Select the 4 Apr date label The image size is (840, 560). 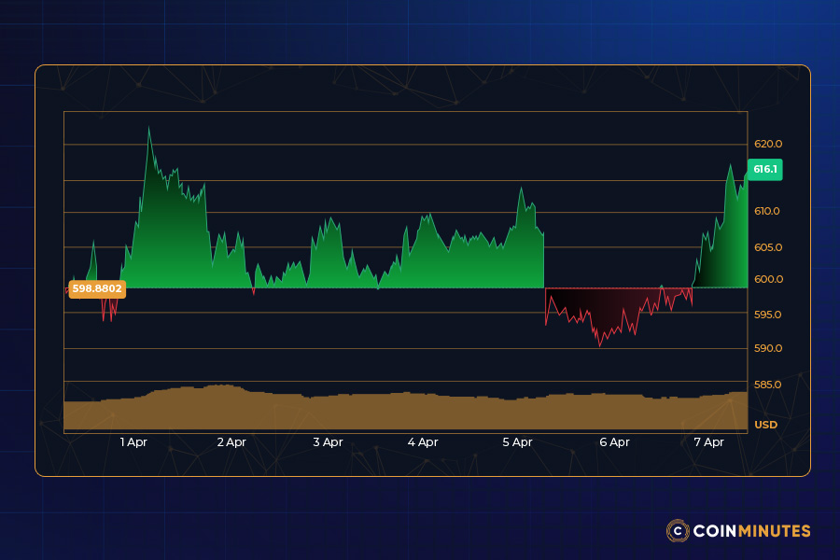[423, 442]
